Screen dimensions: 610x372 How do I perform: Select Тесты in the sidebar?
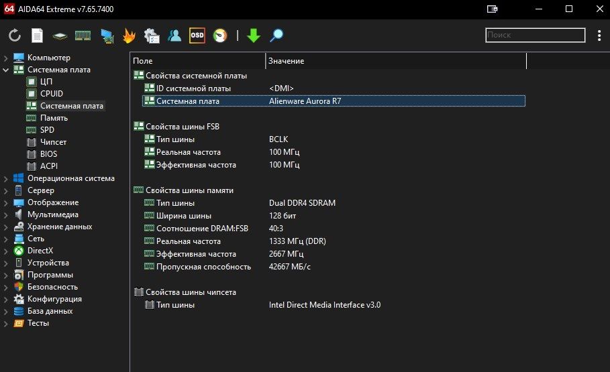(x=38, y=323)
